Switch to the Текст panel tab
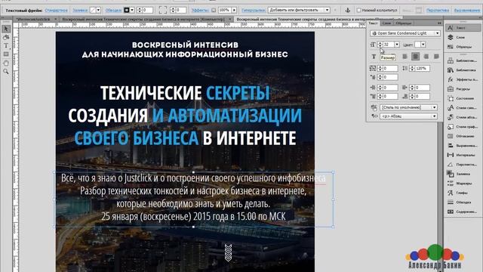 pyautogui.click(x=373, y=23)
